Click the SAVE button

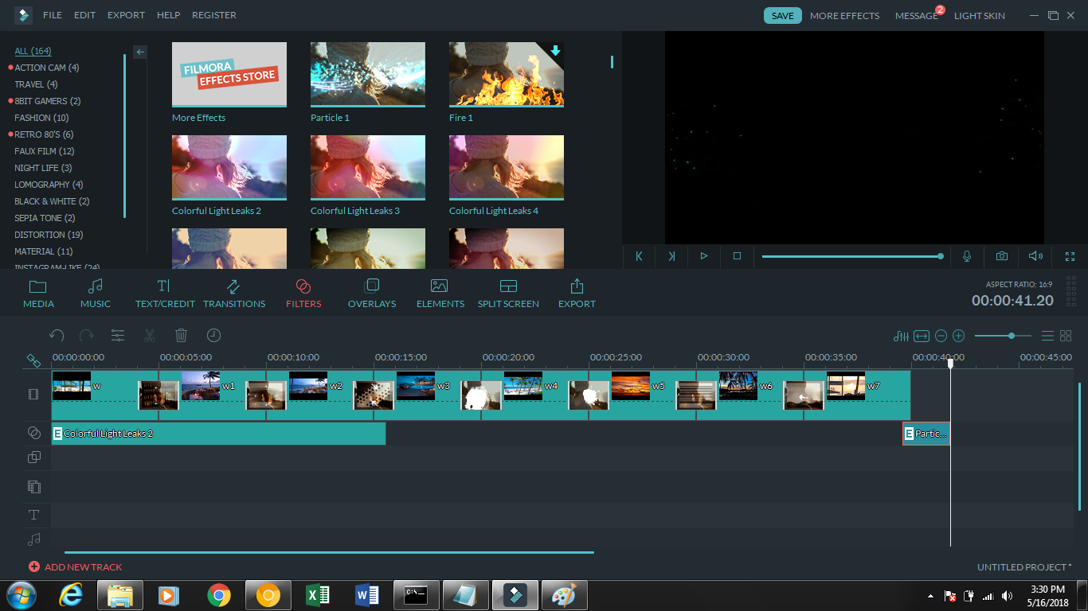pos(783,16)
